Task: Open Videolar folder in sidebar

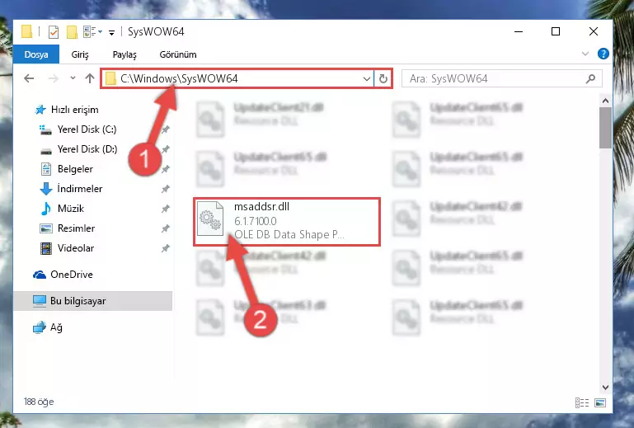Action: (76, 248)
